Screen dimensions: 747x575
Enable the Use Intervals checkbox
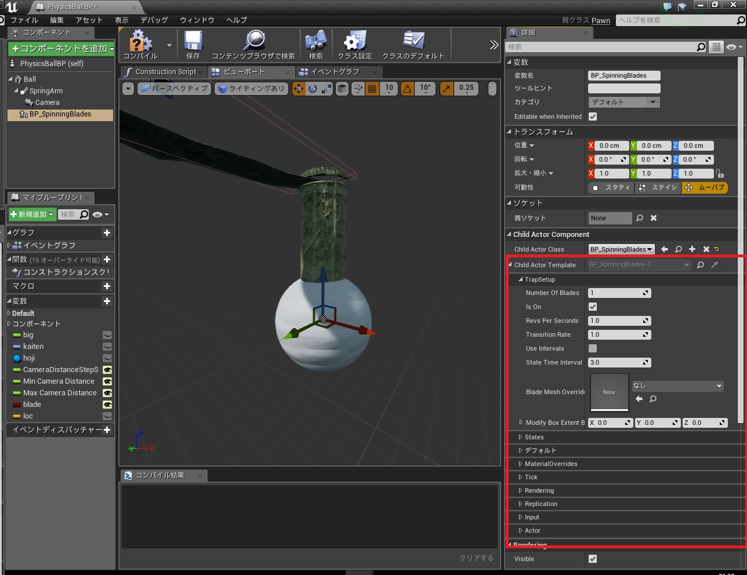tap(593, 348)
